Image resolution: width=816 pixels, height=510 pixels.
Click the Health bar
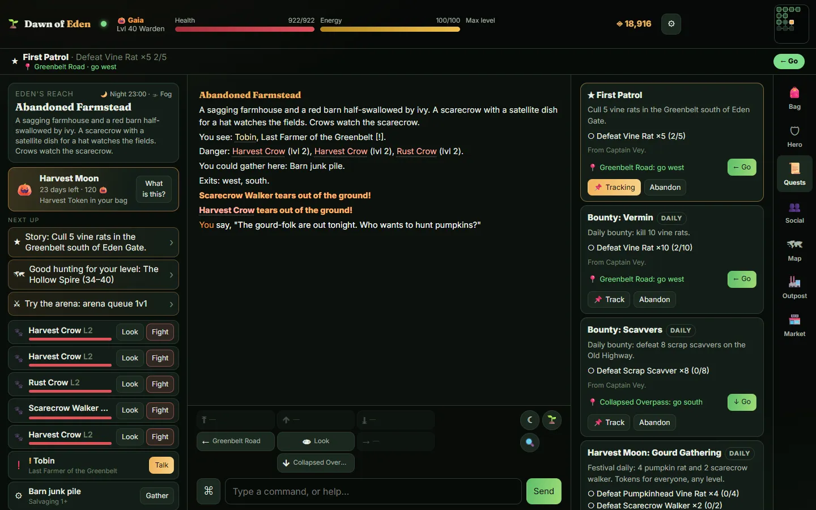pyautogui.click(x=245, y=29)
